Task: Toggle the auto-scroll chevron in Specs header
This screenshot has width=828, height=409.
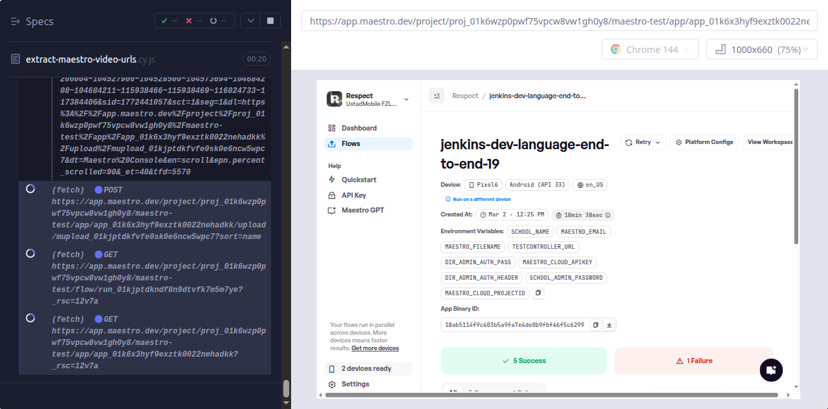Action: (251, 21)
